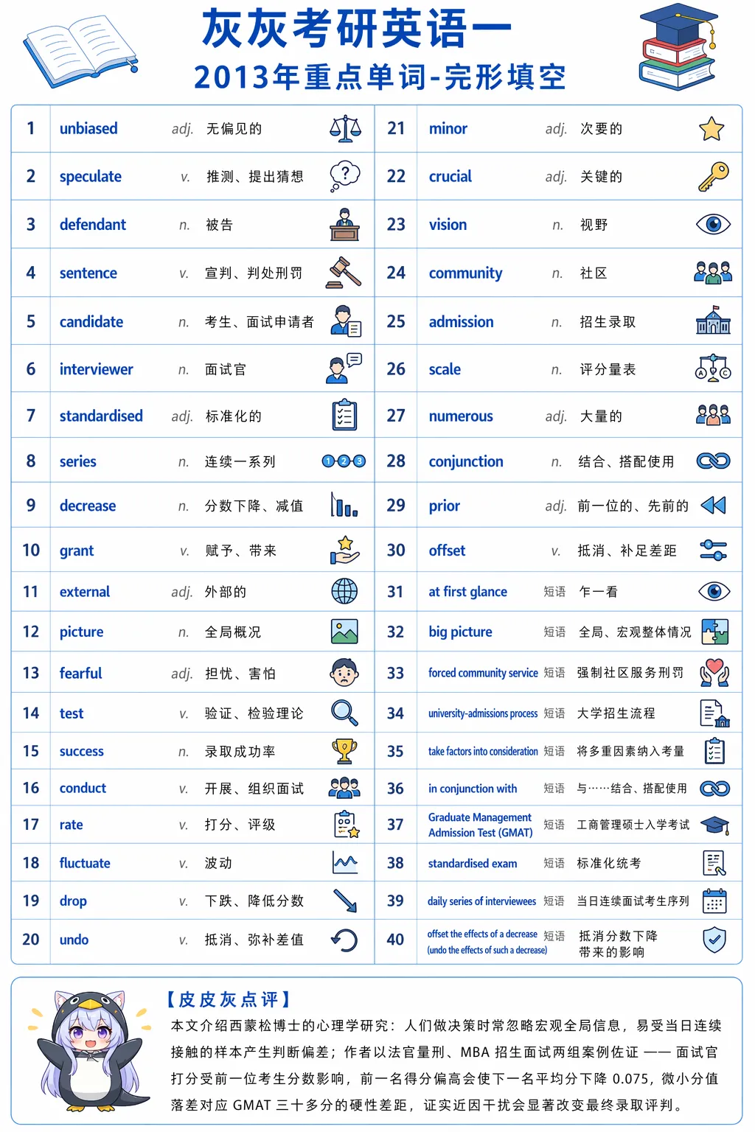Click the checklist clipboard icon beside standardised
This screenshot has width=755, height=1132.
pyautogui.click(x=344, y=415)
